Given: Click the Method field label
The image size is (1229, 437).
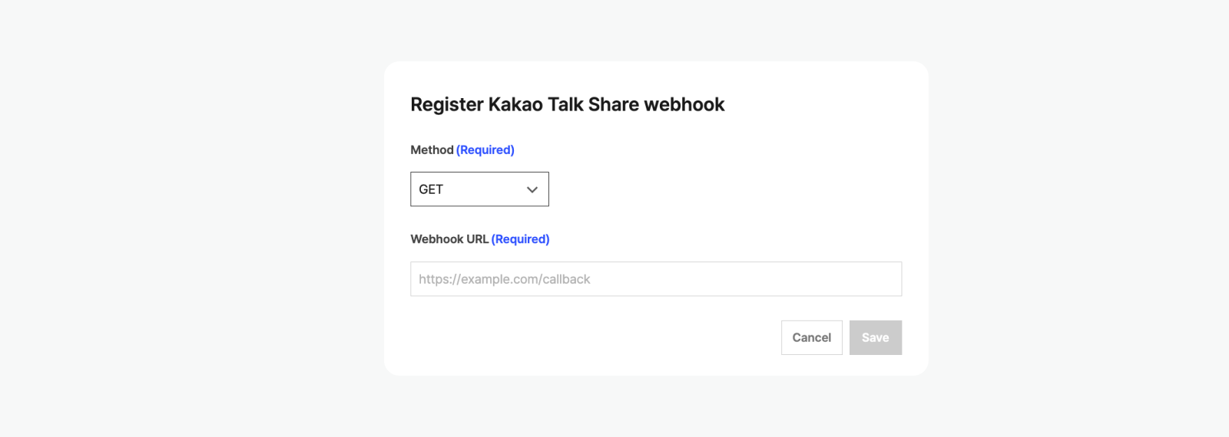Looking at the screenshot, I should pyautogui.click(x=432, y=150).
